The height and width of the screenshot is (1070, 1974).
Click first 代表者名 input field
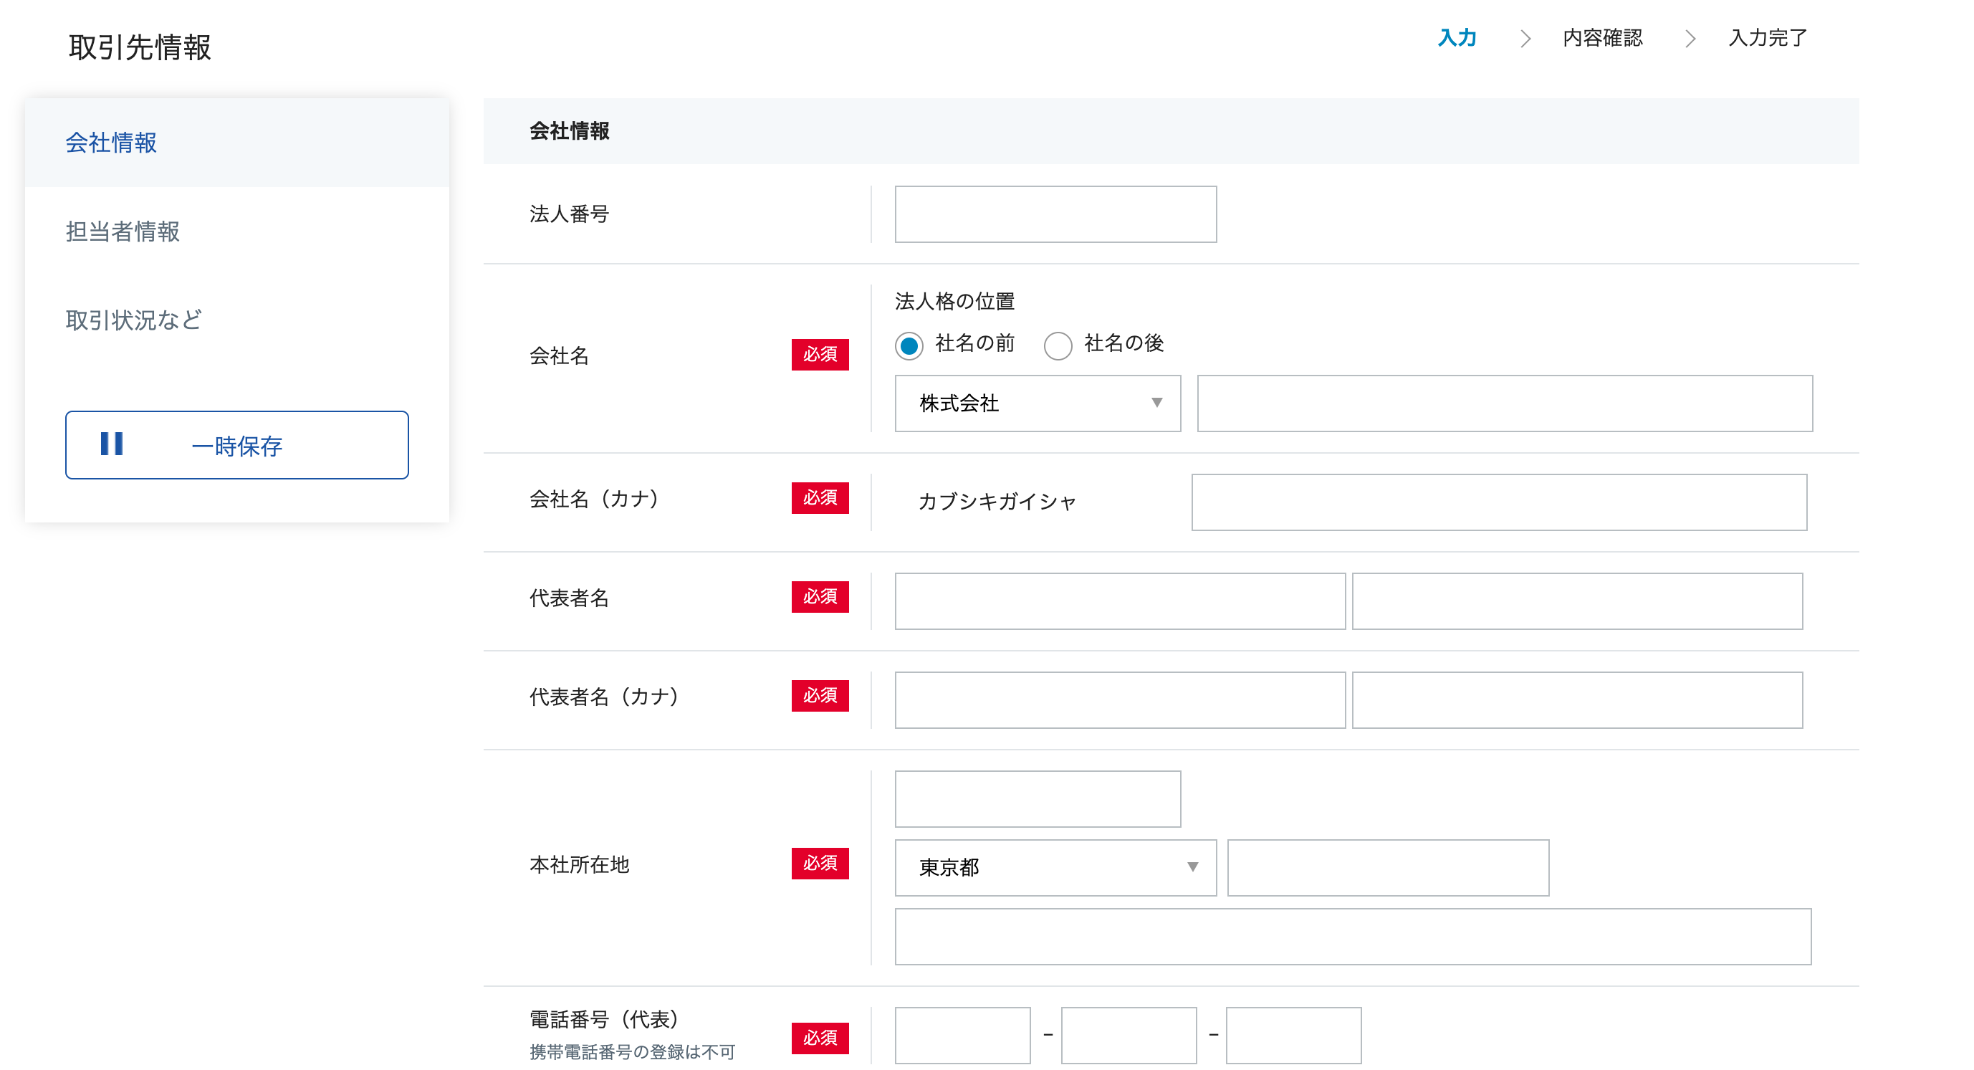tap(1120, 601)
